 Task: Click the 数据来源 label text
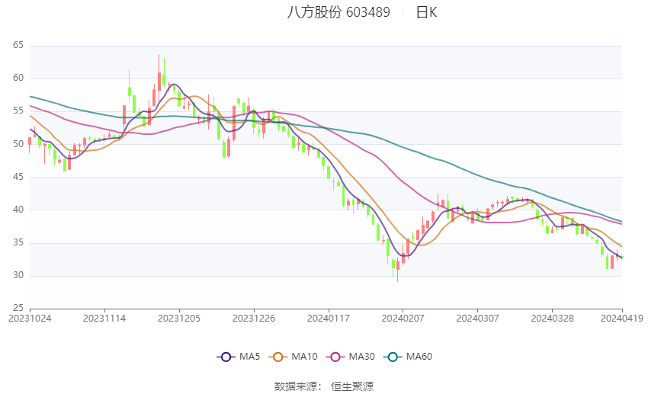pyautogui.click(x=297, y=386)
